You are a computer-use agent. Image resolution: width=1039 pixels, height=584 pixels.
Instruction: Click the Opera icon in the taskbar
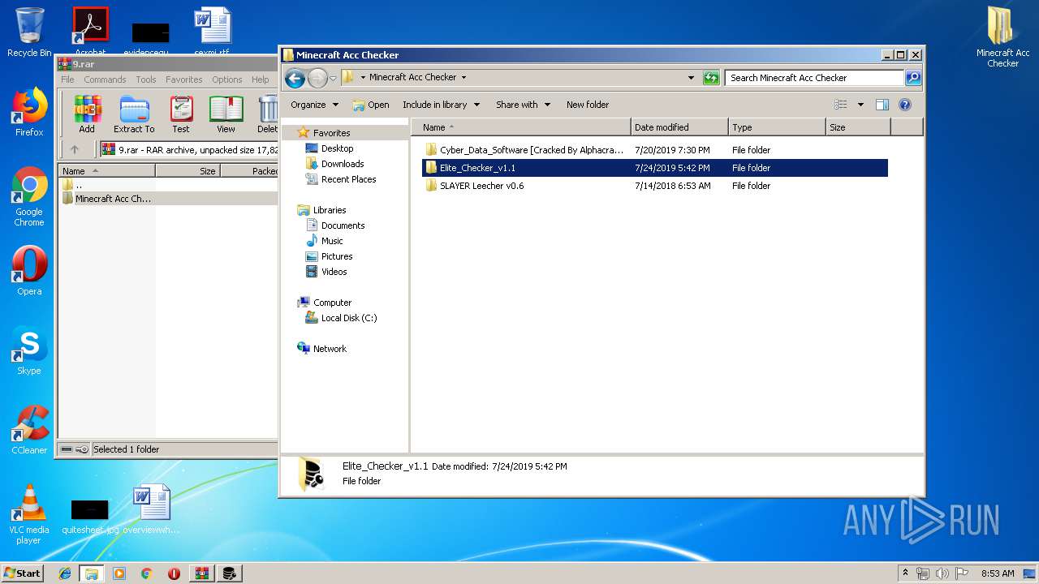[x=174, y=573]
